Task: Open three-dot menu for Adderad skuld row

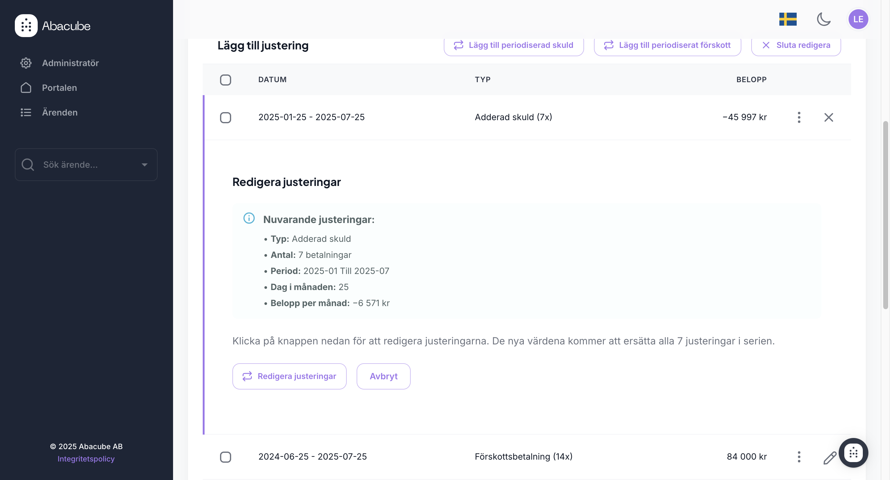Action: 799,117
